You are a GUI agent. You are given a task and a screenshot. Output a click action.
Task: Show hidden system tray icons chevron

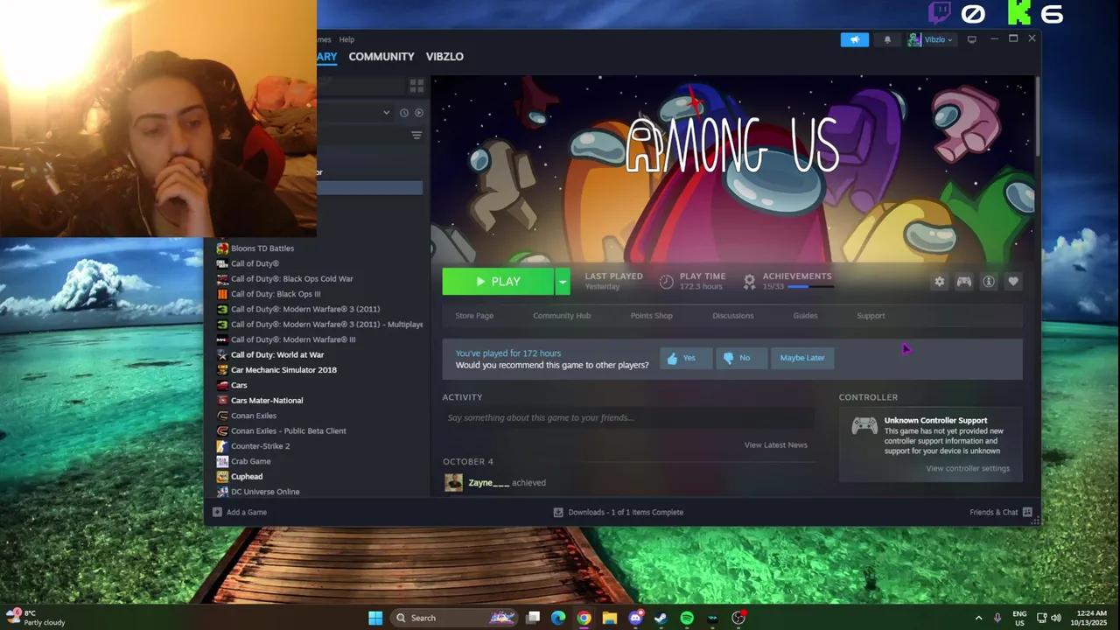pos(978,618)
